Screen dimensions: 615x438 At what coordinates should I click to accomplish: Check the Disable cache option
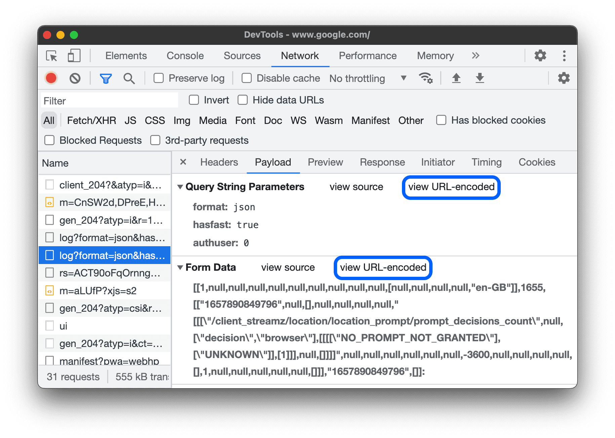coord(246,78)
